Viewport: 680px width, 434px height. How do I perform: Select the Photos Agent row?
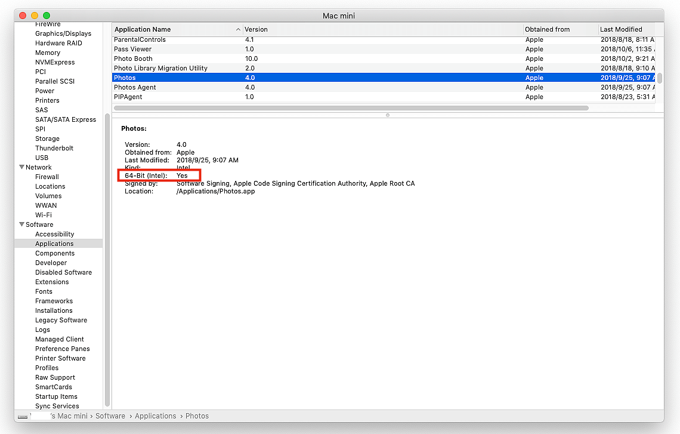point(135,87)
